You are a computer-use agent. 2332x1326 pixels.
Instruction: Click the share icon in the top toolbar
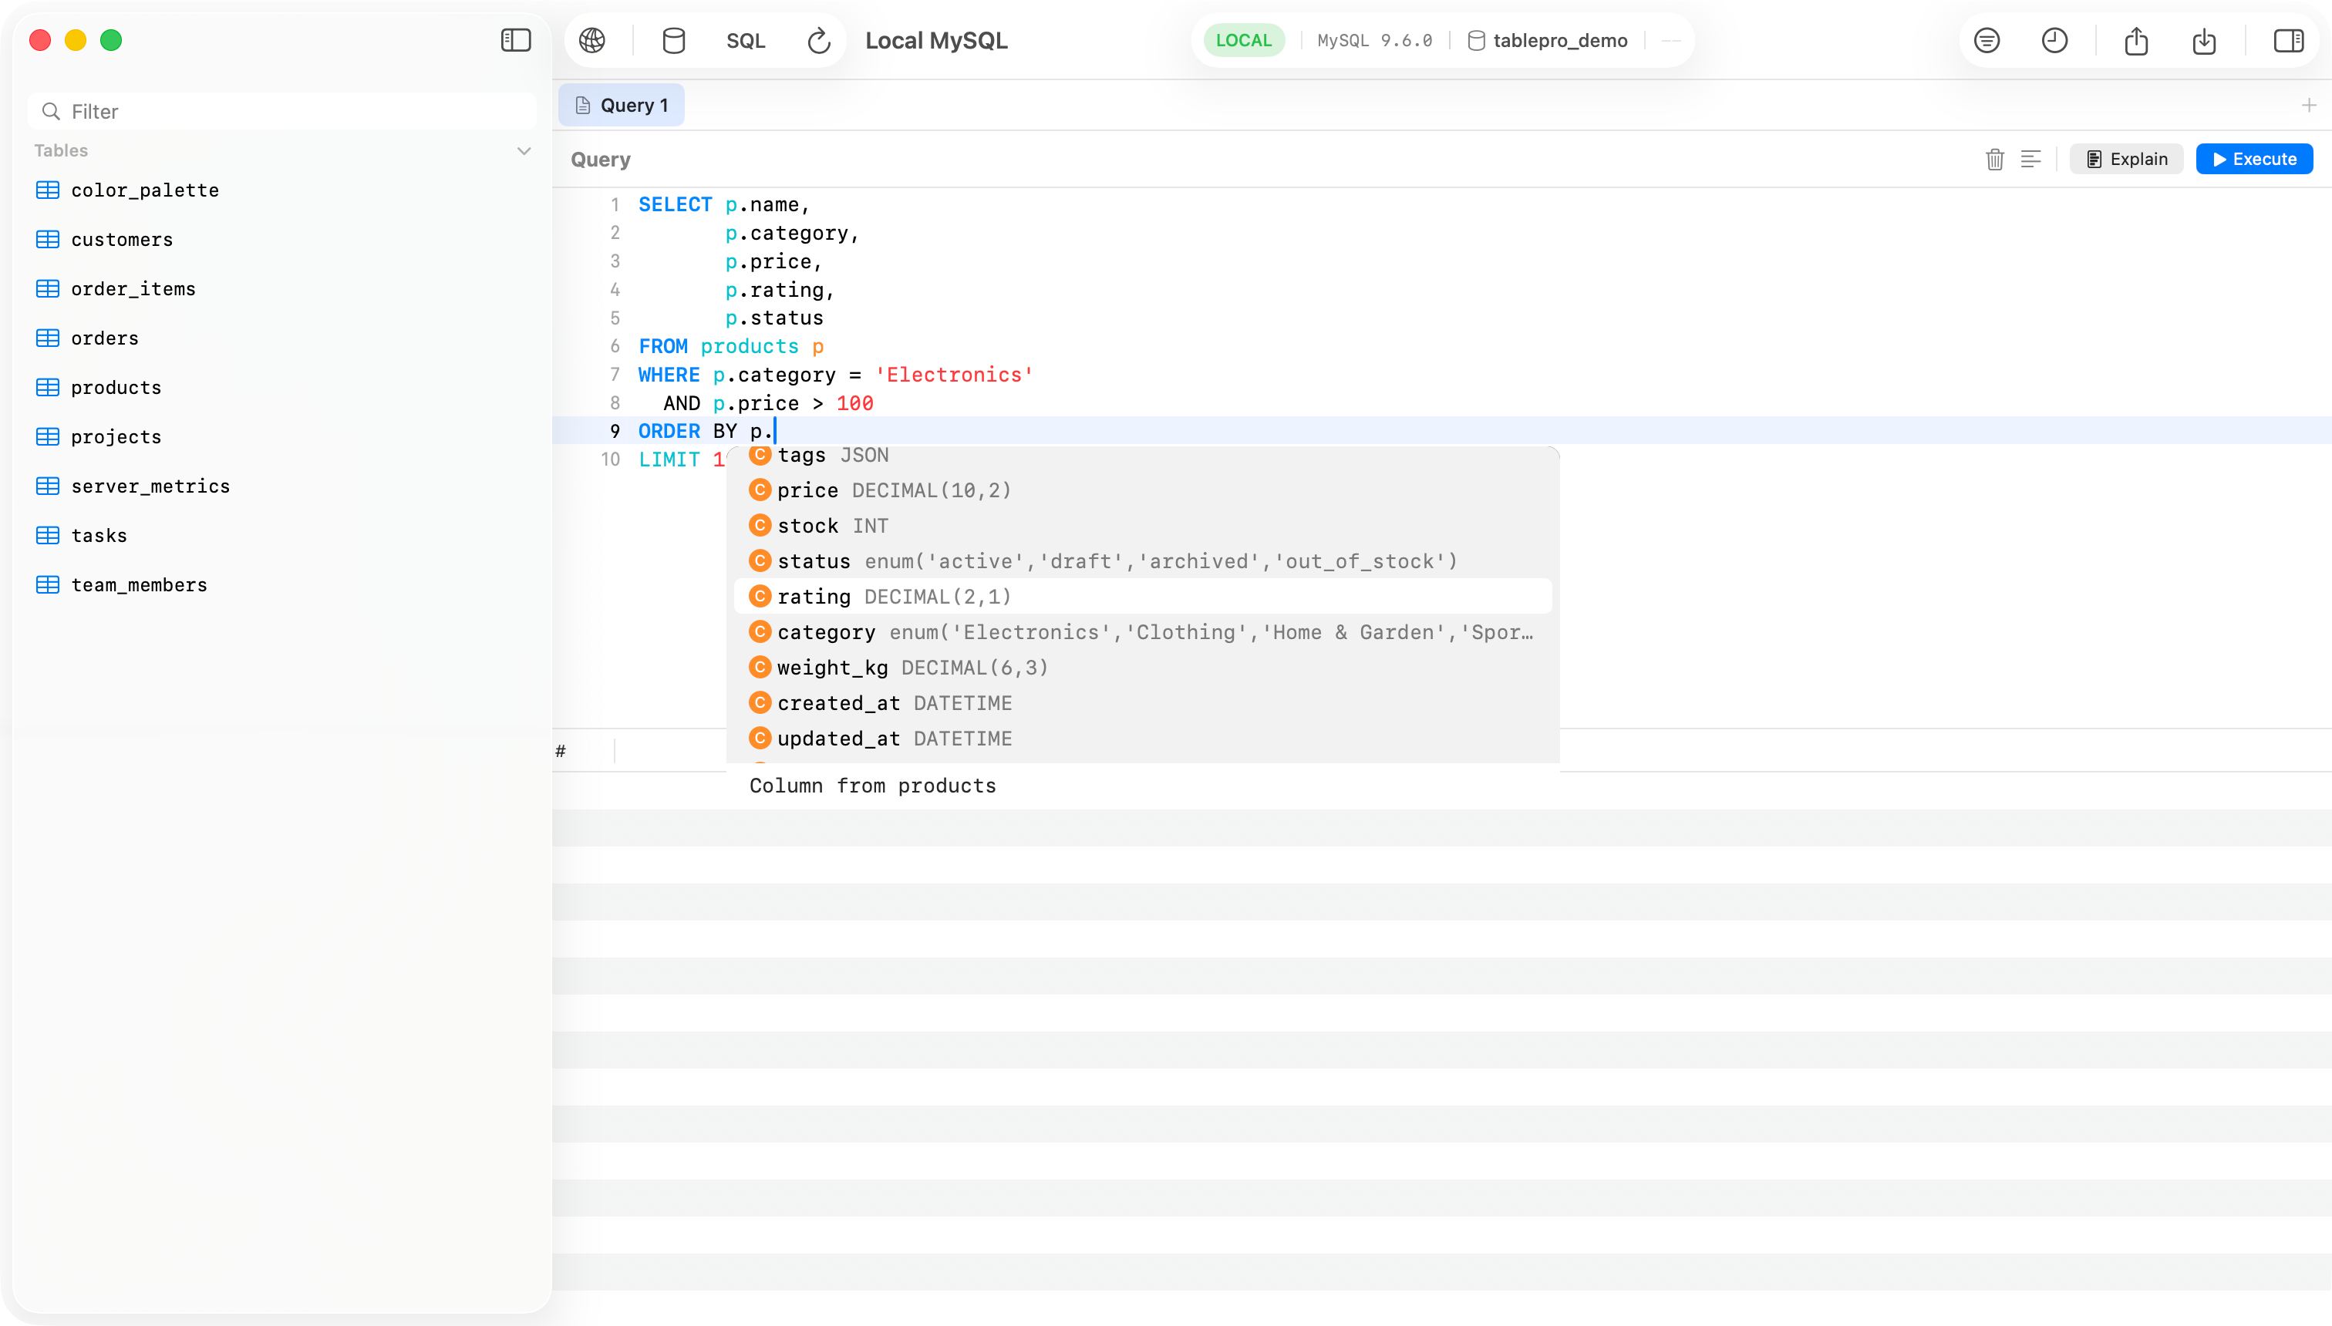(2136, 40)
